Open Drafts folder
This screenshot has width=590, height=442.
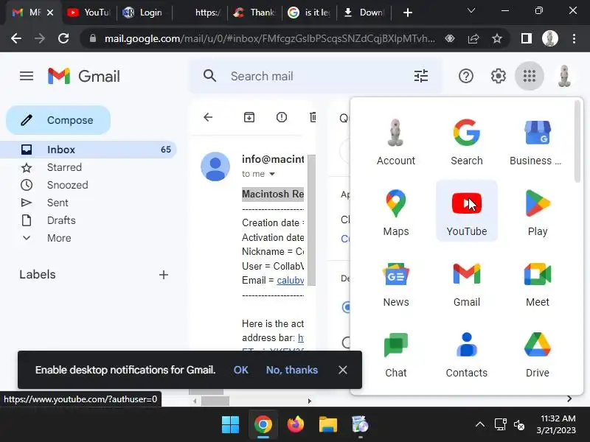click(x=88, y=220)
